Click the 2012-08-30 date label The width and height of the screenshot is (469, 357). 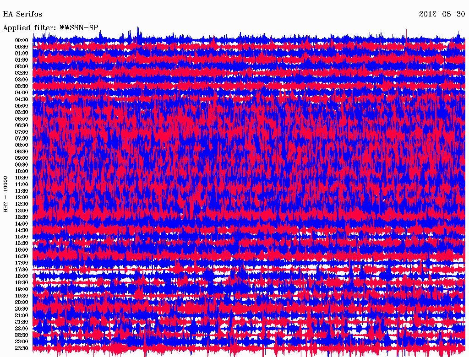[442, 14]
